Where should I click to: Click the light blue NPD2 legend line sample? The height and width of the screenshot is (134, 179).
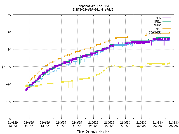[166, 25]
